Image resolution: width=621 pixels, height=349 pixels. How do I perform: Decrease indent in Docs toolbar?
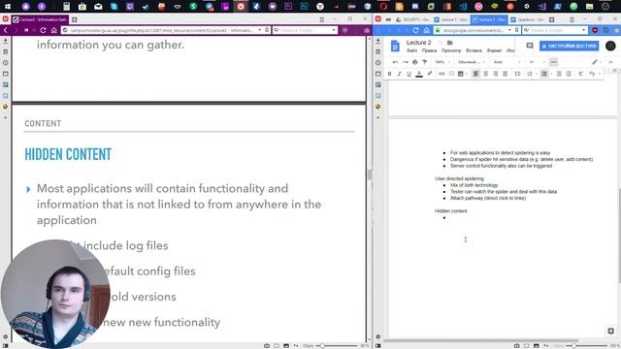pos(559,74)
